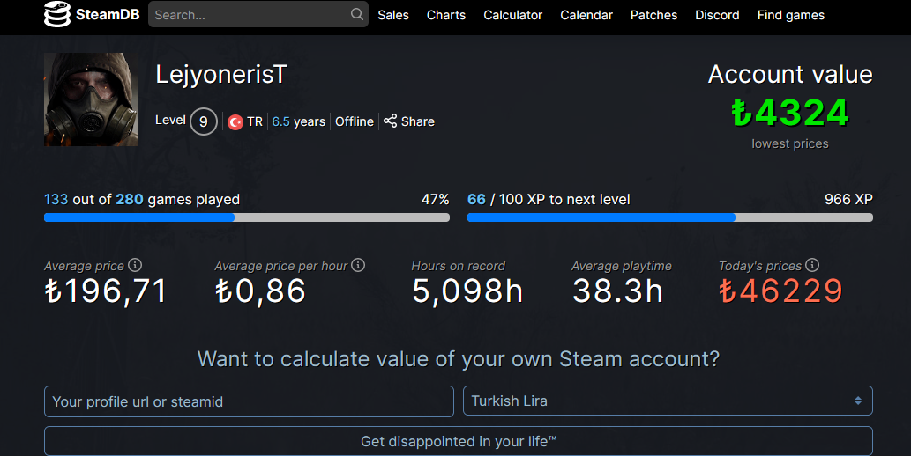This screenshot has width=911, height=456.
Task: Go to the Calculator page
Action: pos(513,15)
